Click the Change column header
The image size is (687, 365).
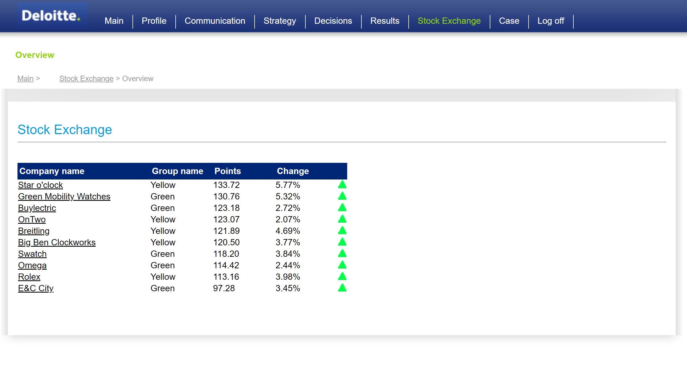pyautogui.click(x=293, y=171)
